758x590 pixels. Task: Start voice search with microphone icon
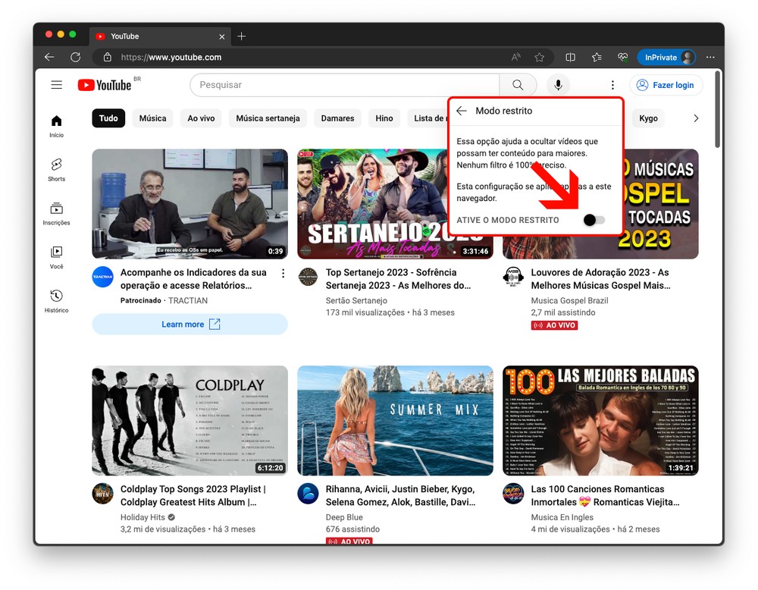point(558,85)
